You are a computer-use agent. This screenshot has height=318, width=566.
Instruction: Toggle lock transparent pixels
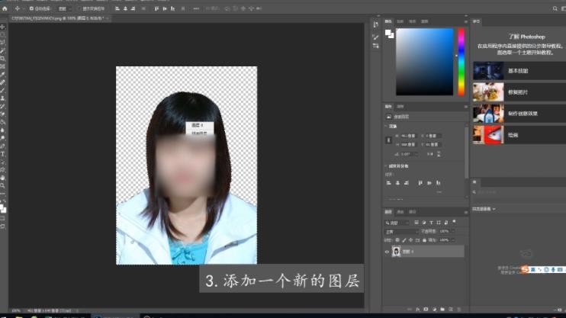397,240
